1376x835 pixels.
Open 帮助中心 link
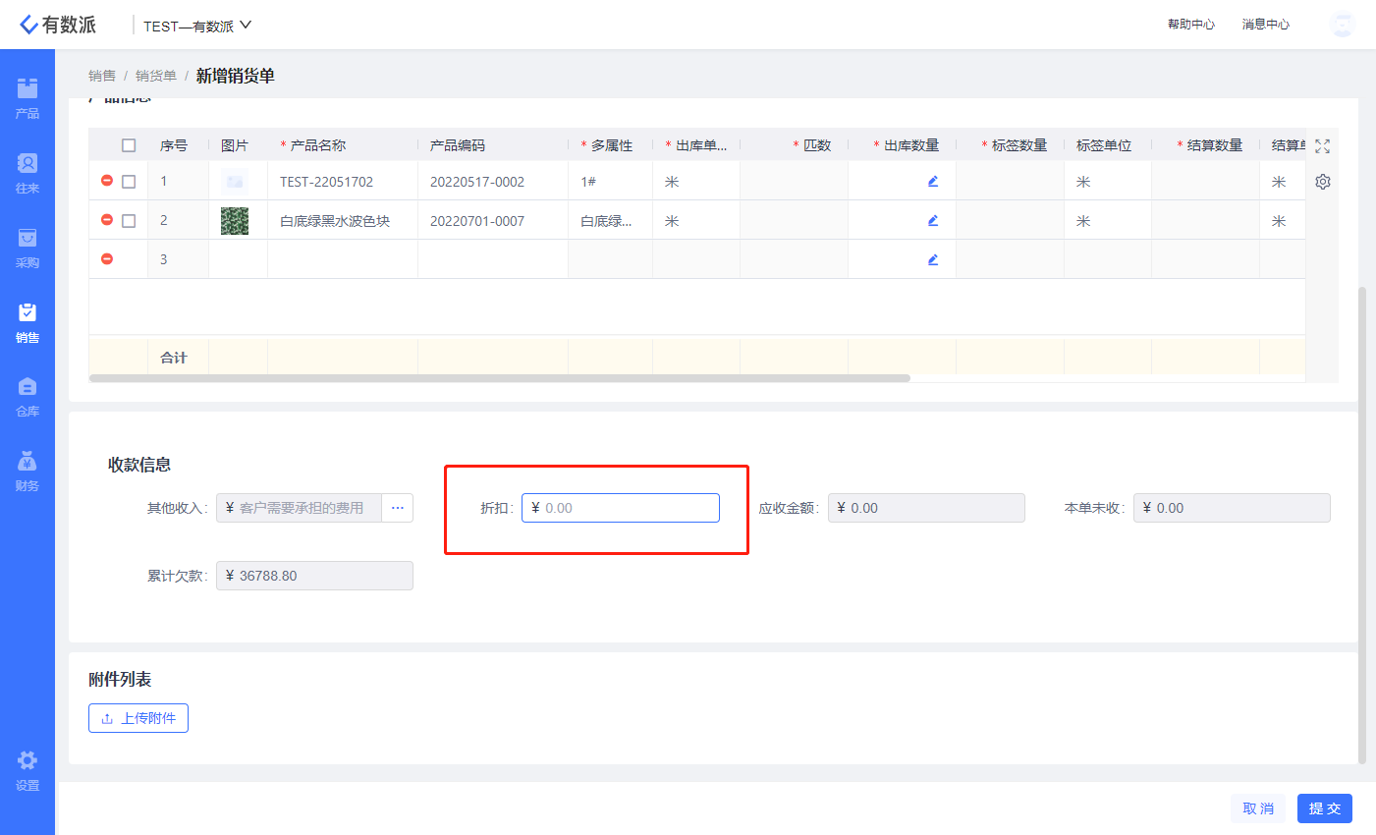[1191, 25]
